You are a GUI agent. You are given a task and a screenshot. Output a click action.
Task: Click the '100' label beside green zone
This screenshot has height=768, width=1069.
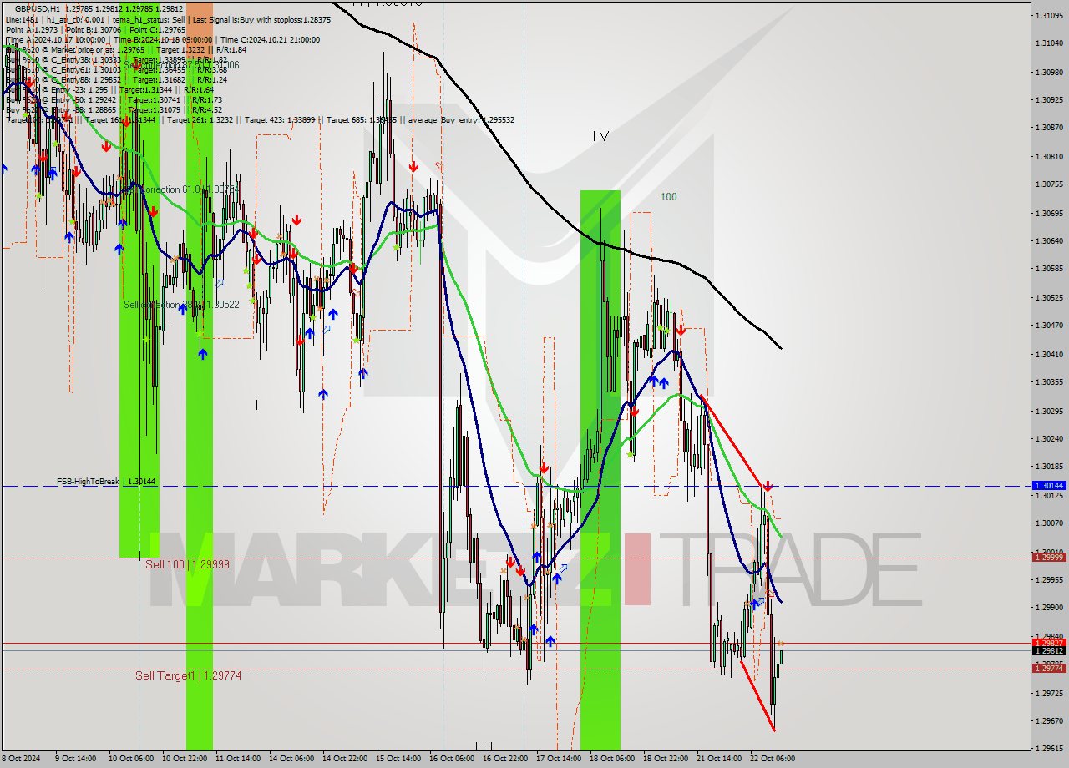(668, 197)
